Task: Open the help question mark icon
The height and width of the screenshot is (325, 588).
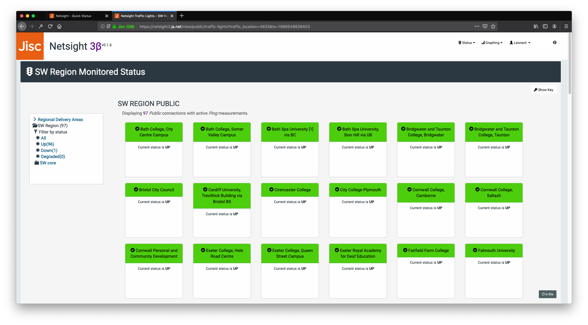Action: [x=554, y=42]
